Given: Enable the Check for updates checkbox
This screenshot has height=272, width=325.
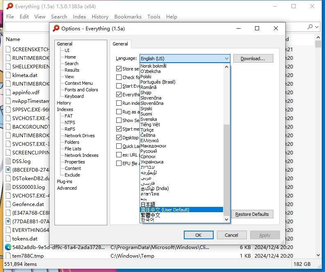Looking at the screenshot, I should [x=119, y=77].
